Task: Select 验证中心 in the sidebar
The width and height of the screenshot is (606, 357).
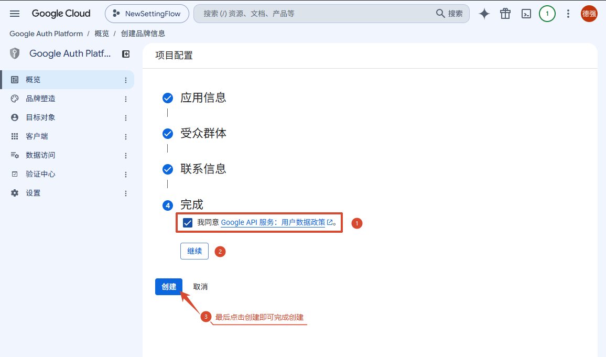Action: [x=67, y=174]
